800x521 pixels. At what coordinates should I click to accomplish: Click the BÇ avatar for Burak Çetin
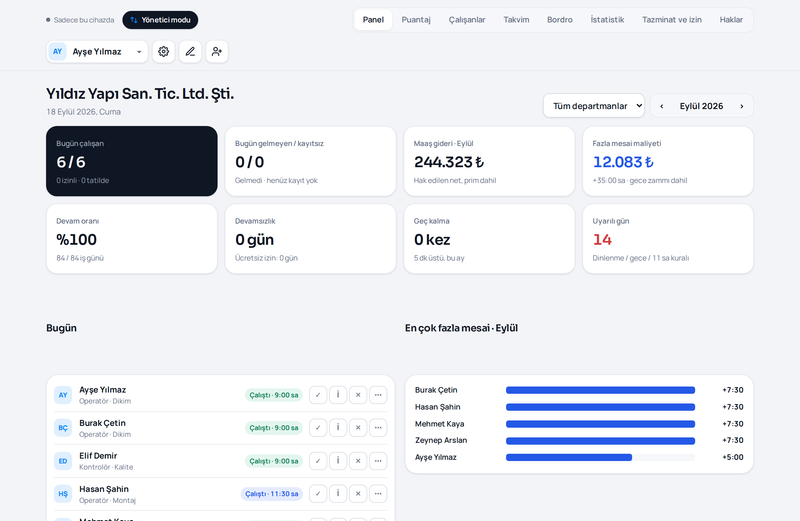[63, 428]
